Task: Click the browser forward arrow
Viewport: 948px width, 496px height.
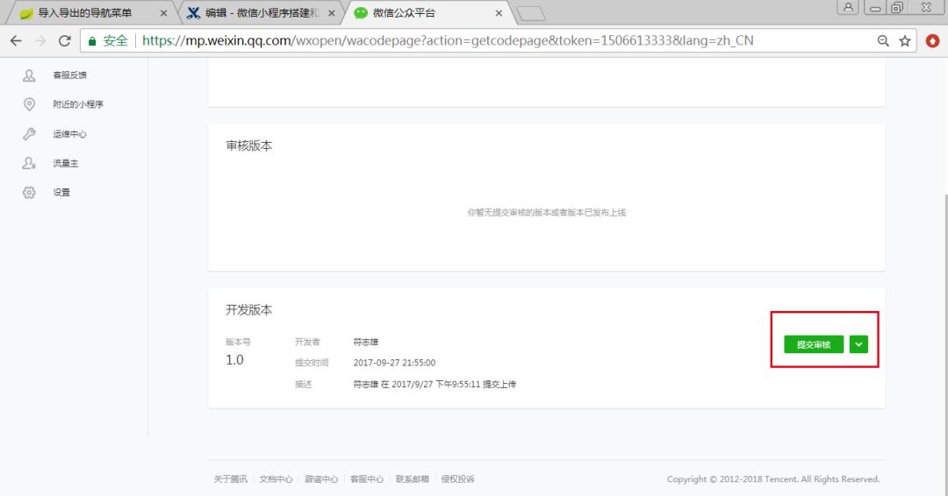Action: point(40,40)
